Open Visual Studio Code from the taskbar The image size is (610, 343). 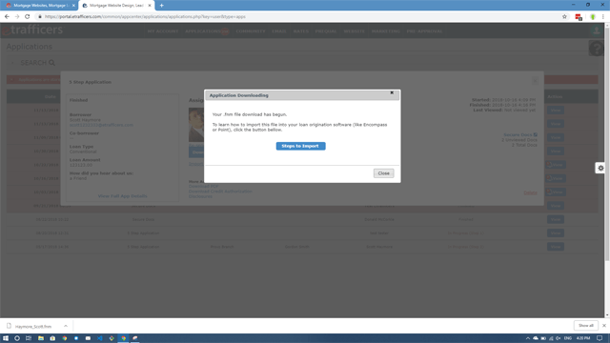point(99,338)
